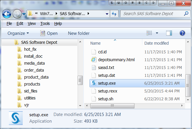Click the New folder button

[79, 33]
